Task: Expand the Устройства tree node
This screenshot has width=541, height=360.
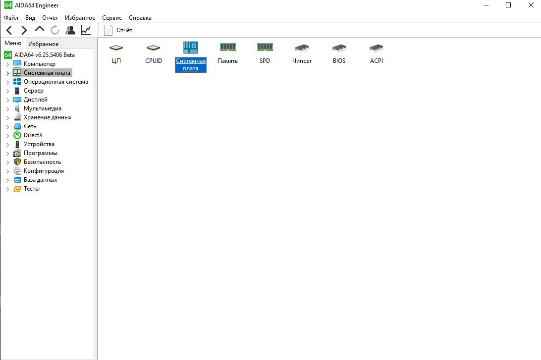Action: 7,145
